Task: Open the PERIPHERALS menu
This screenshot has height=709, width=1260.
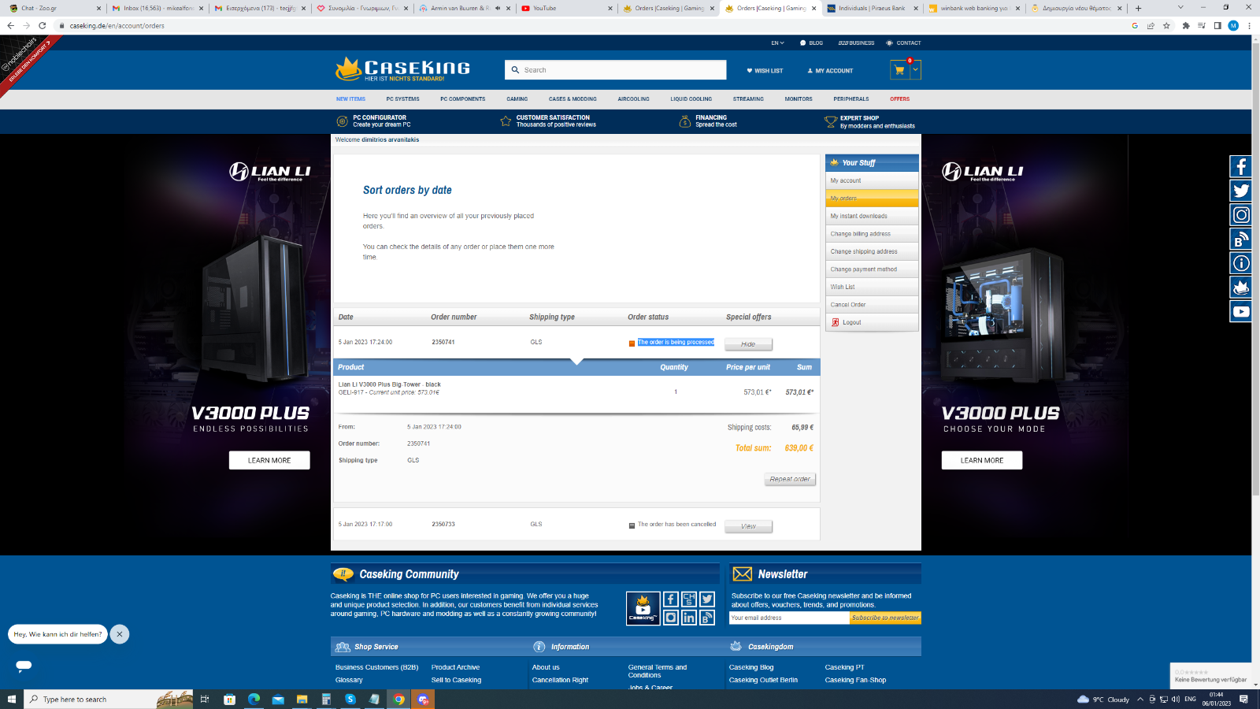Action: [851, 99]
